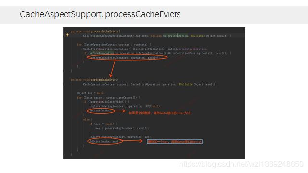The height and width of the screenshot is (173, 308).
Task: Click 'for (Cache cache : context.getCaches())' line
Action: tap(109, 98)
